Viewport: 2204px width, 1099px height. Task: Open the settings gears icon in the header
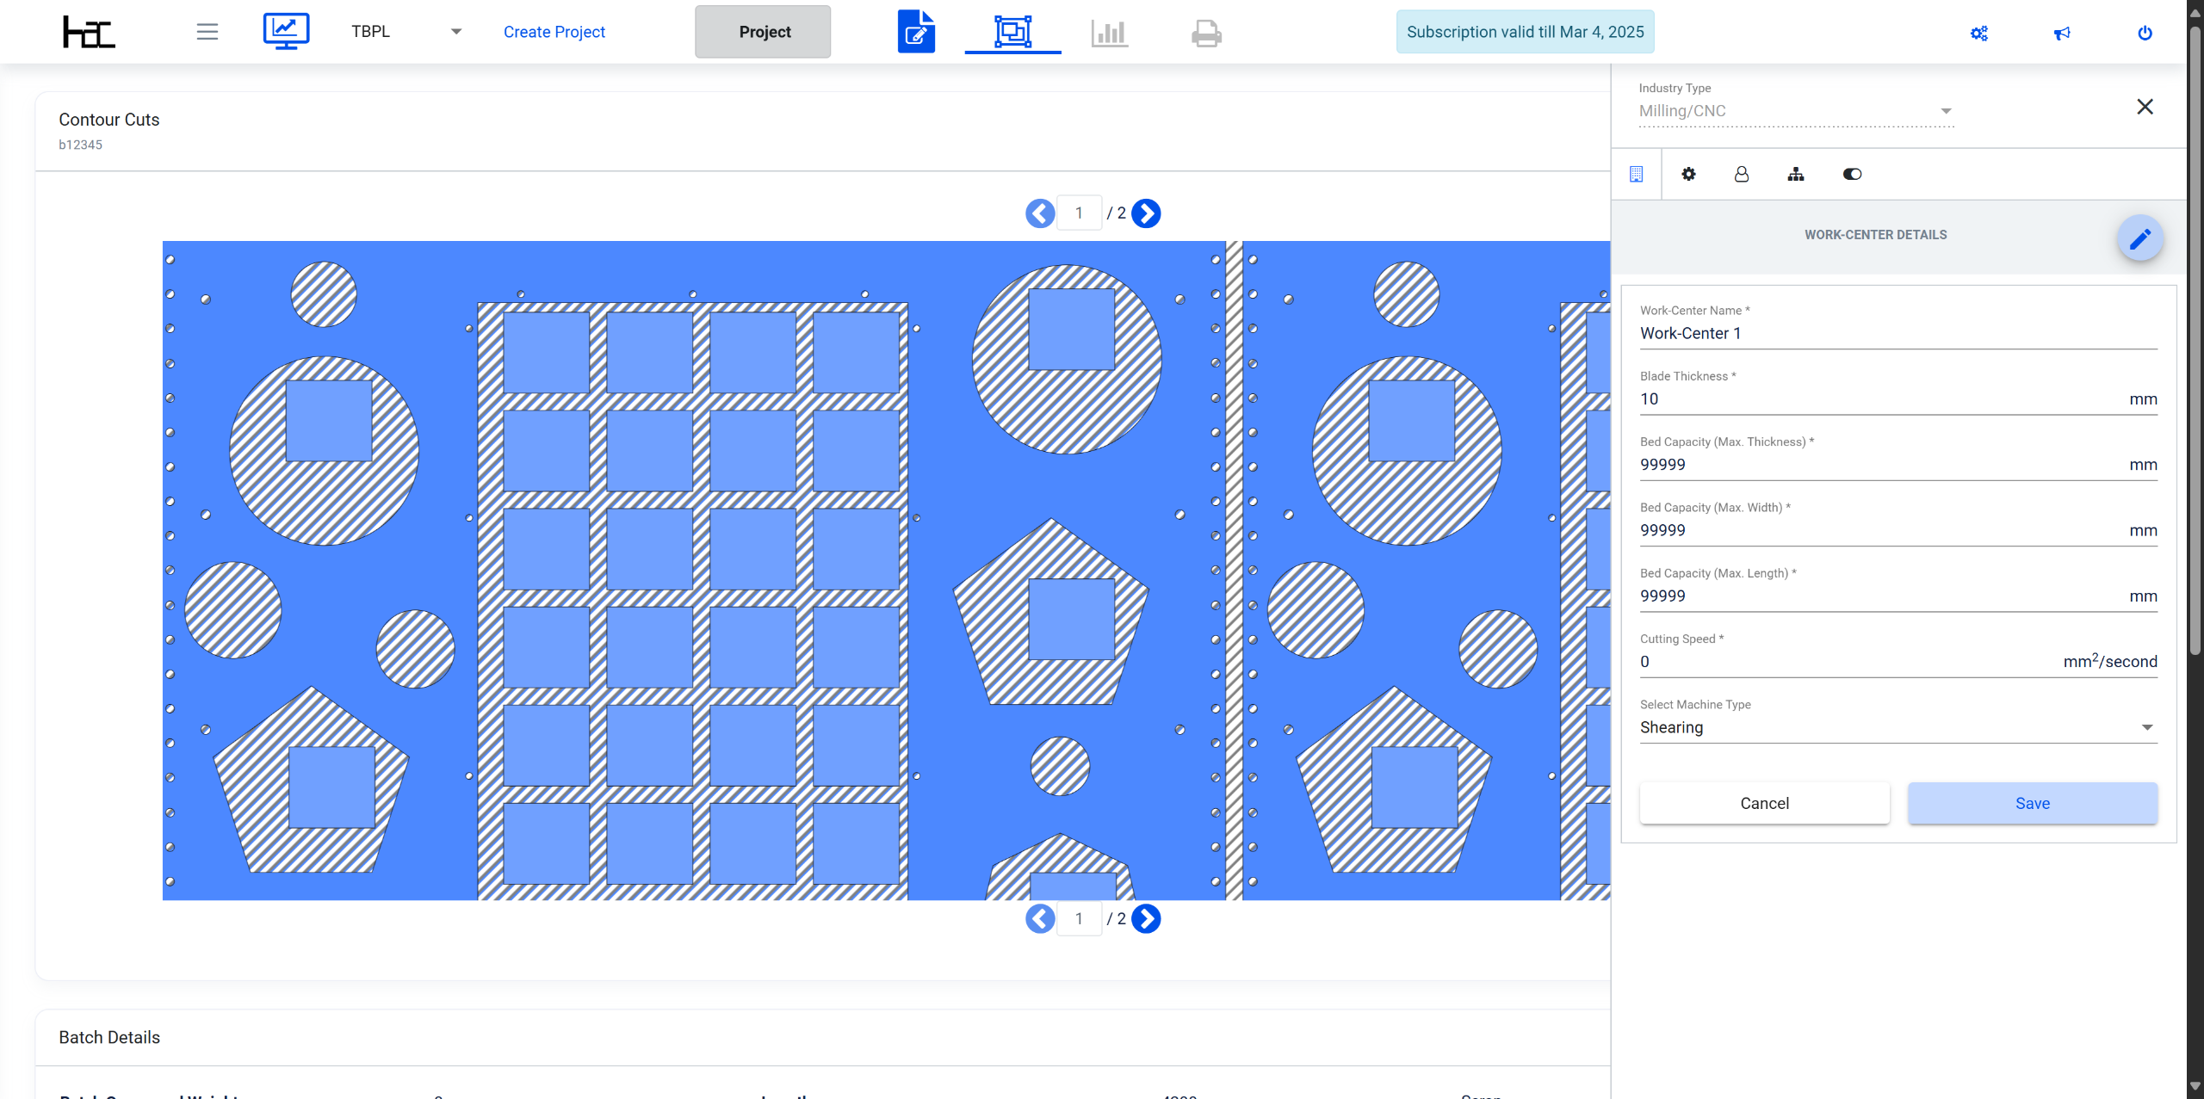tap(1979, 33)
